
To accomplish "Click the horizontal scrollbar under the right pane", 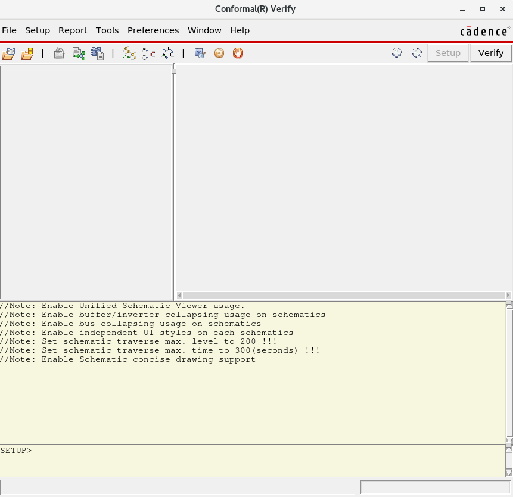I will [344, 296].
